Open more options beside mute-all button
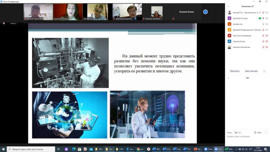This screenshot has height=152, width=270. click(264, 71)
